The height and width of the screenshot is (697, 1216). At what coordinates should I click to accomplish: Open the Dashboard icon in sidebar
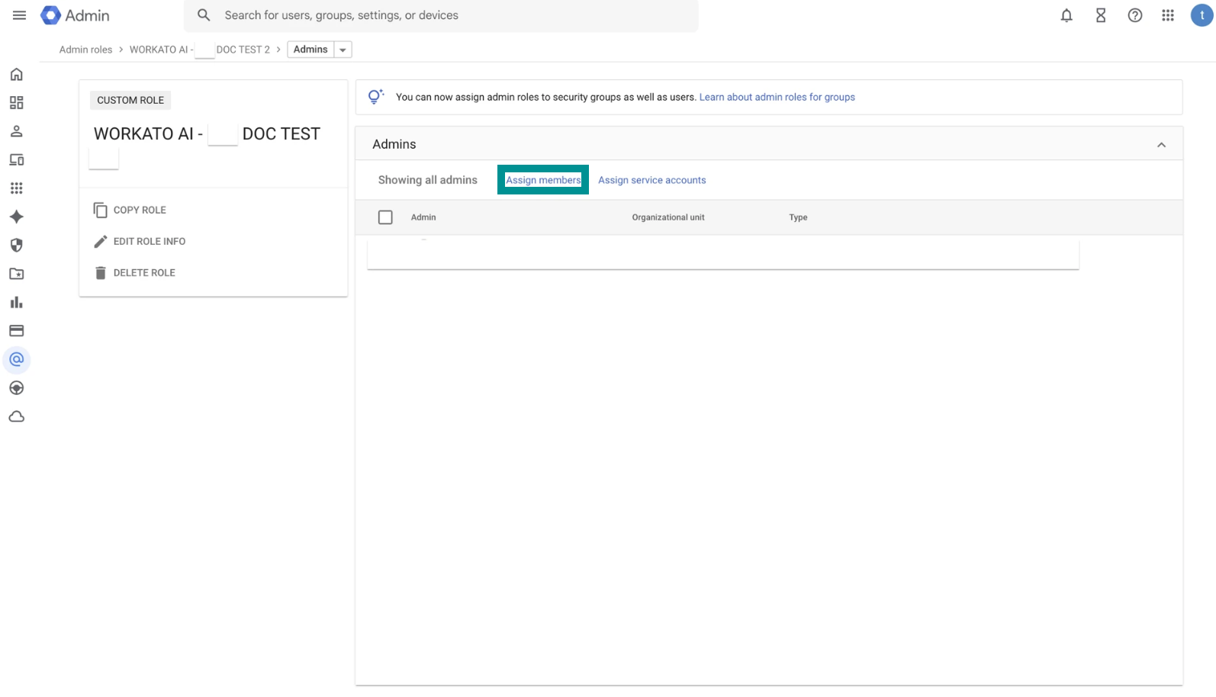17,103
